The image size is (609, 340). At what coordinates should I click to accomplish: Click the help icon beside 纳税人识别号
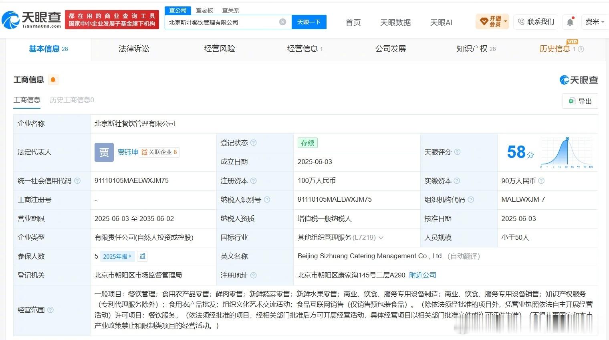[267, 200]
